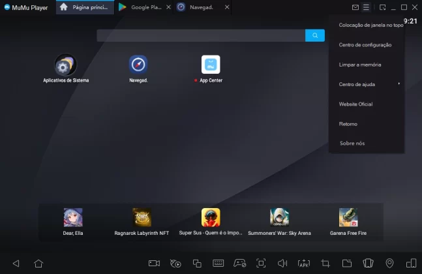The width and height of the screenshot is (422, 274).
Task: Close the Navegad. tab
Action: [226, 7]
